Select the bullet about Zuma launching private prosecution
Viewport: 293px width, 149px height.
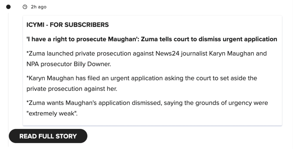pos(146,59)
